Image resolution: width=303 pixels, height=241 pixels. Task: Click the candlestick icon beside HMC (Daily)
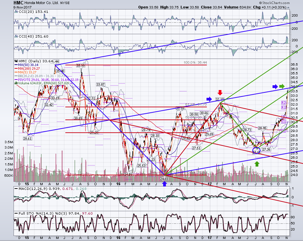pyautogui.click(x=16, y=61)
